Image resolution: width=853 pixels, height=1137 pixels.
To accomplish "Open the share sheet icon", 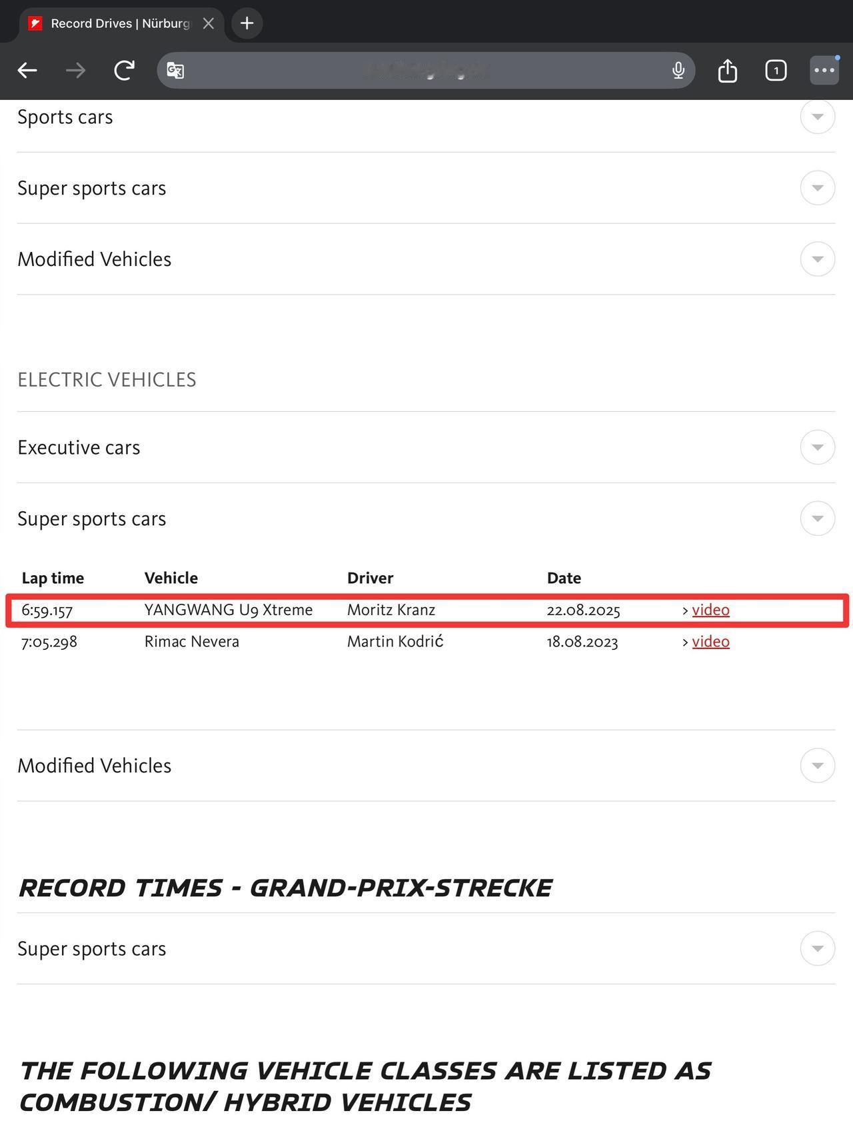I will click(727, 70).
